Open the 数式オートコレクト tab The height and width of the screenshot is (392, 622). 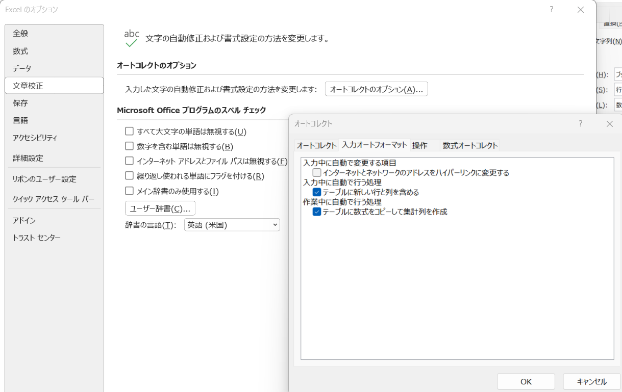[470, 145]
